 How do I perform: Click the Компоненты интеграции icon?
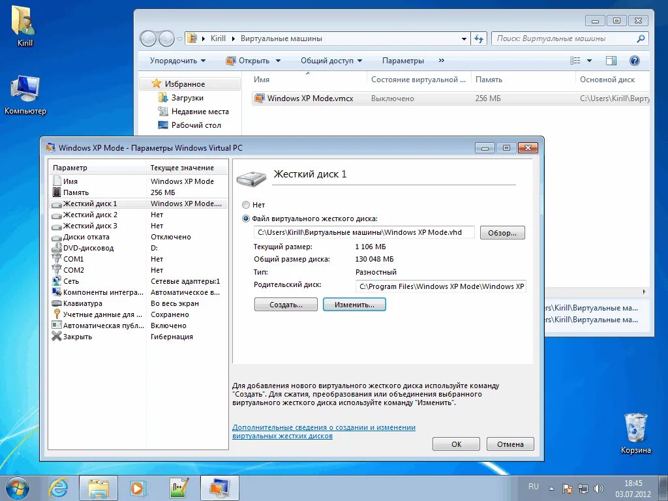click(x=57, y=292)
